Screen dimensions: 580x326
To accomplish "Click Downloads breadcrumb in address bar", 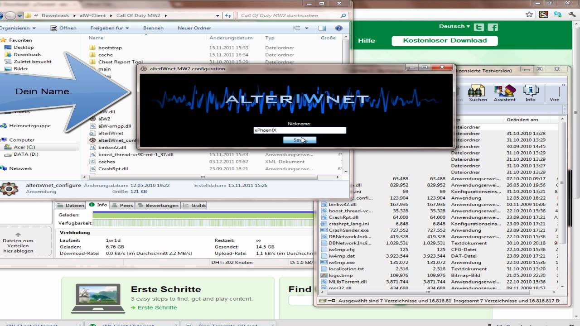I will [55, 15].
